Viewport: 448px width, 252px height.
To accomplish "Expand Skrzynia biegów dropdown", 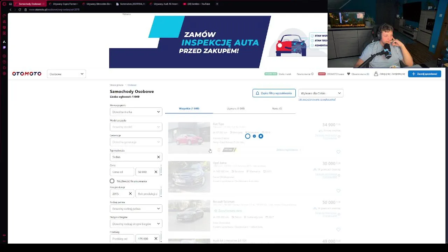I will [x=136, y=224].
